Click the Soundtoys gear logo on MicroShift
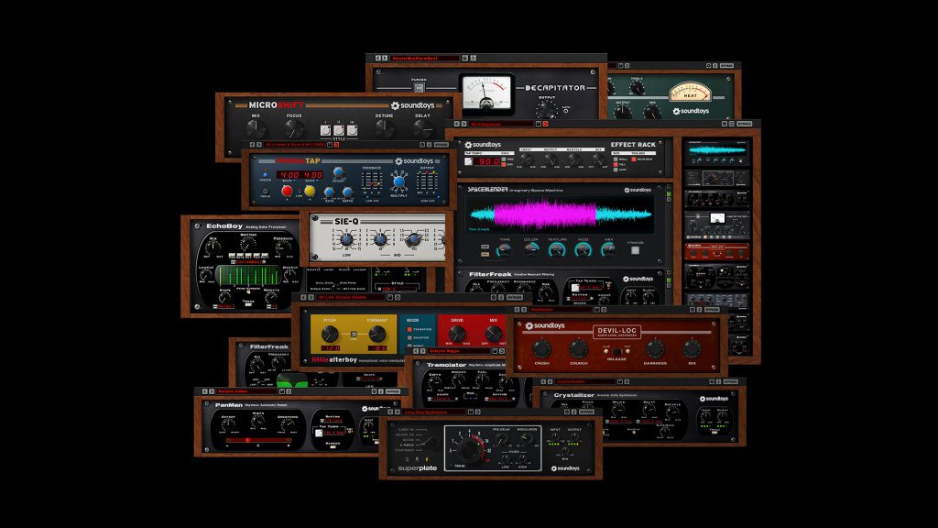 [395, 105]
